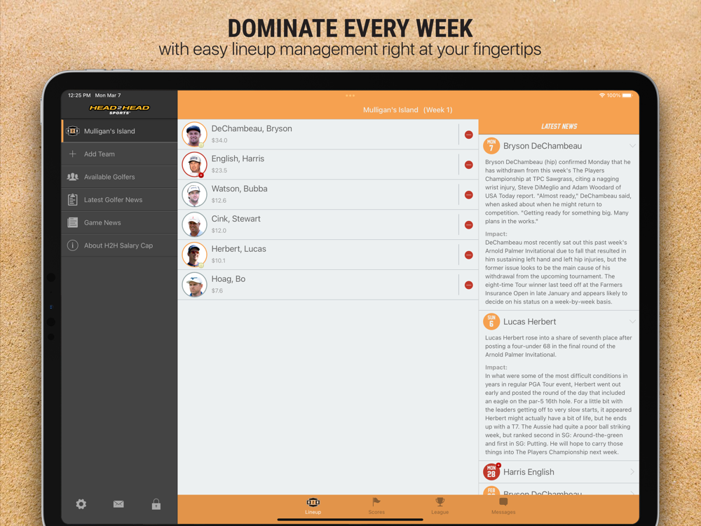Click the Latest News panel header

559,126
